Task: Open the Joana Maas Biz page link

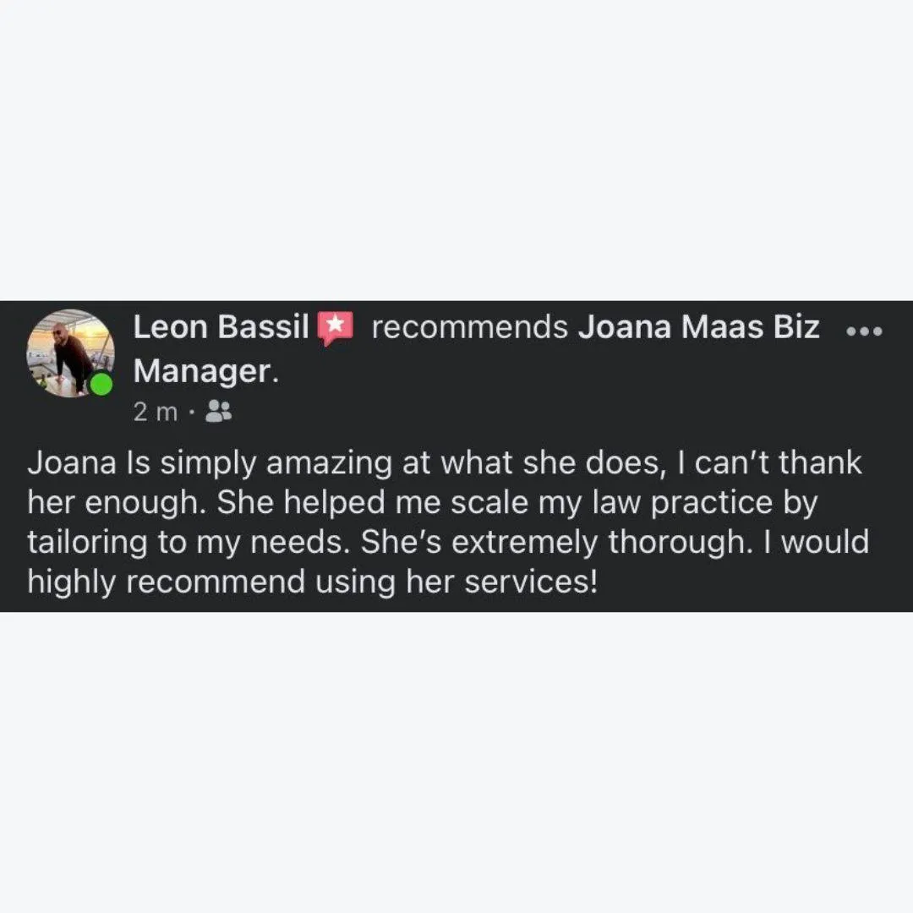Action: pos(699,326)
